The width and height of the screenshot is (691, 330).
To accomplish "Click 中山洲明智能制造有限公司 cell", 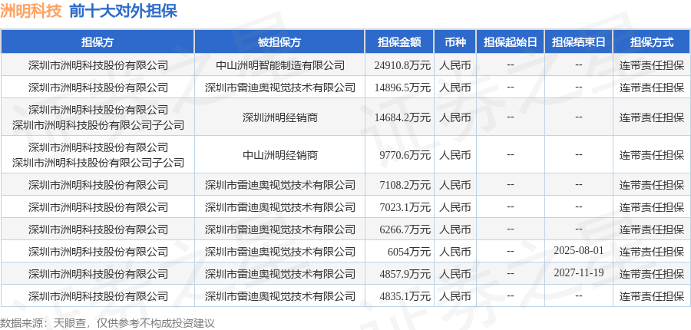I will tap(279, 65).
